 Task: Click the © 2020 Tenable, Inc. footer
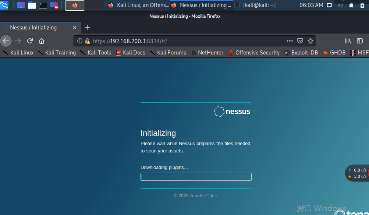(196, 196)
